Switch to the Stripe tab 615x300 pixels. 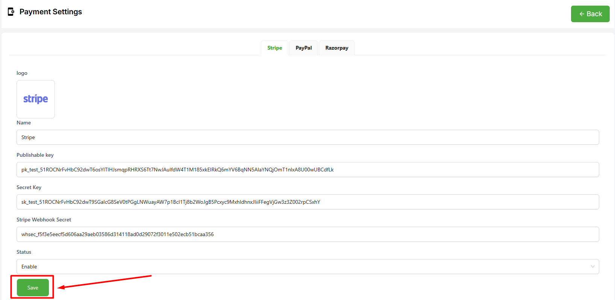click(275, 48)
